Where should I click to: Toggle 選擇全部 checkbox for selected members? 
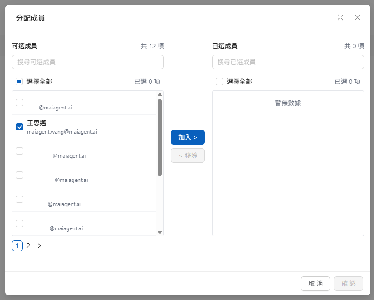coord(219,82)
